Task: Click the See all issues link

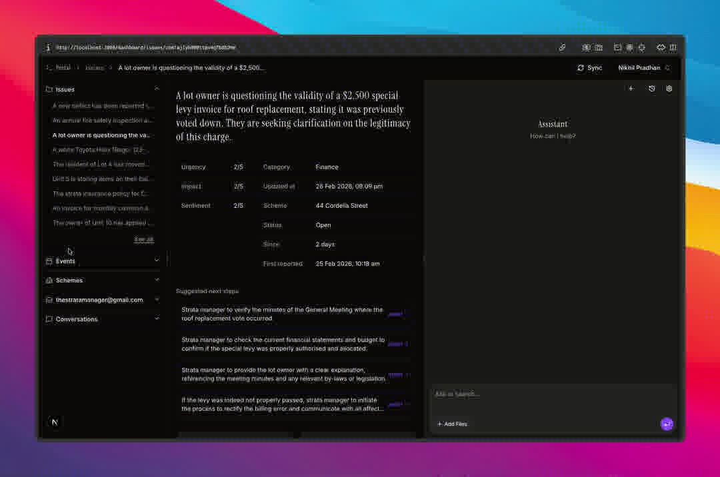Action: tap(144, 239)
